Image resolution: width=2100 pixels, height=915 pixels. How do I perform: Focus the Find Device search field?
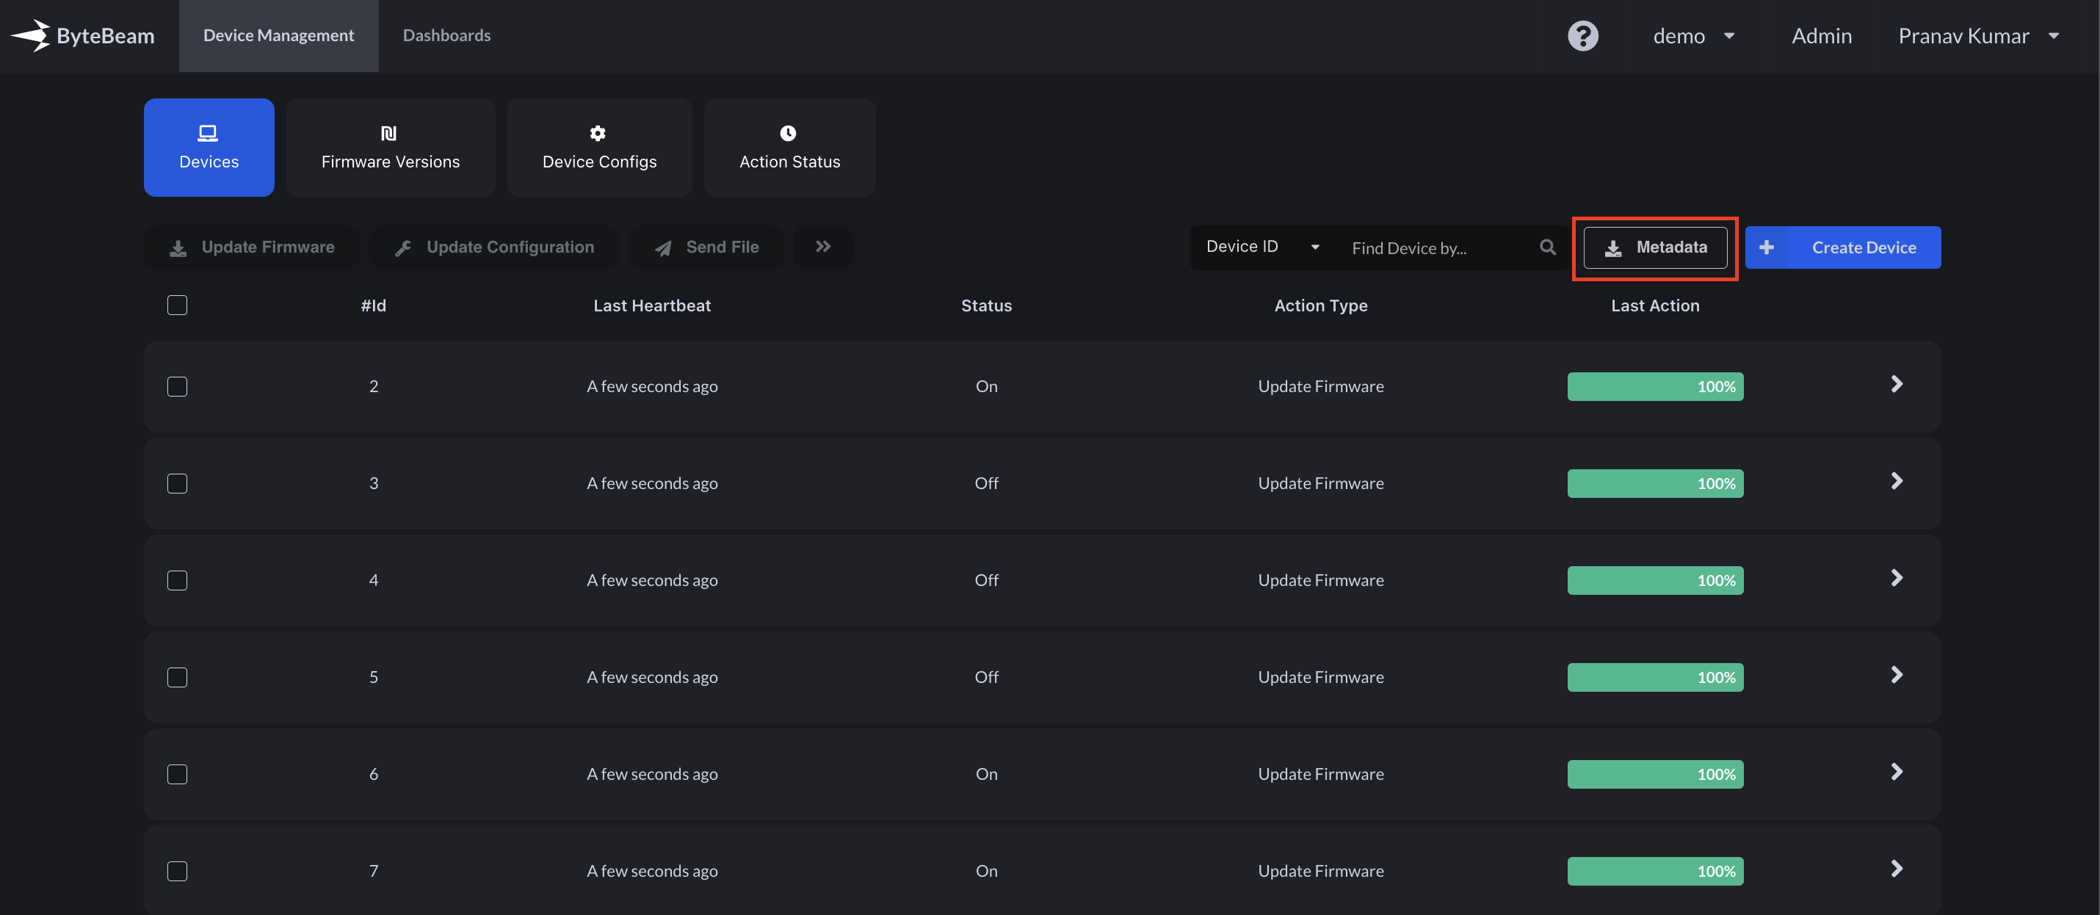[1435, 248]
